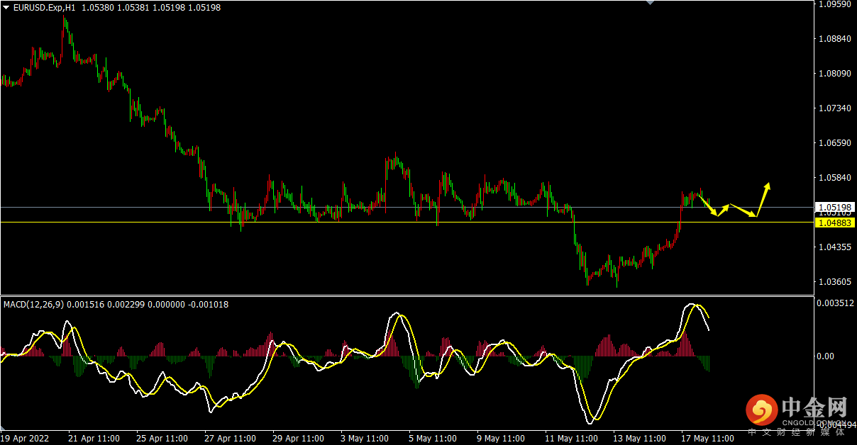
Task: Click the final upward yellow arrow head
Action: click(768, 186)
